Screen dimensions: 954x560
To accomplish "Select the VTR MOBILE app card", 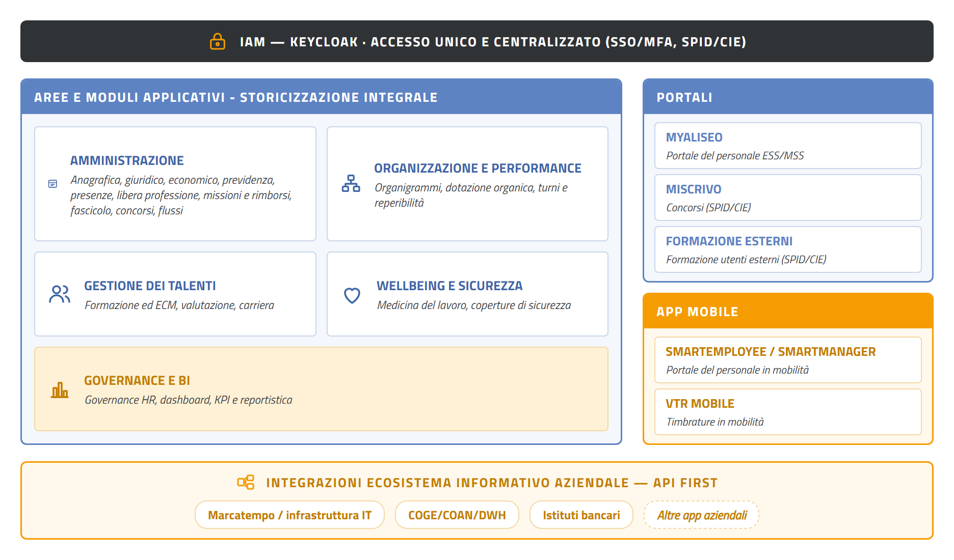I will 788,412.
